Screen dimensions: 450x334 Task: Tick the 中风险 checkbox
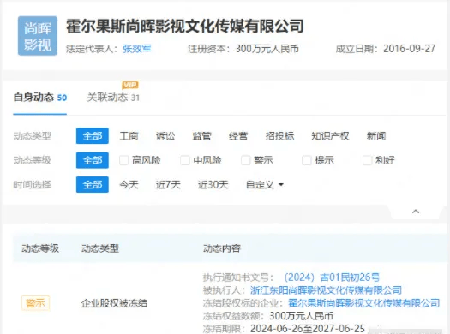pyautogui.click(x=185, y=160)
